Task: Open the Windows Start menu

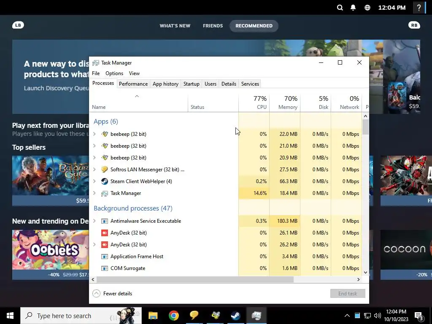Action: [x=10, y=316]
